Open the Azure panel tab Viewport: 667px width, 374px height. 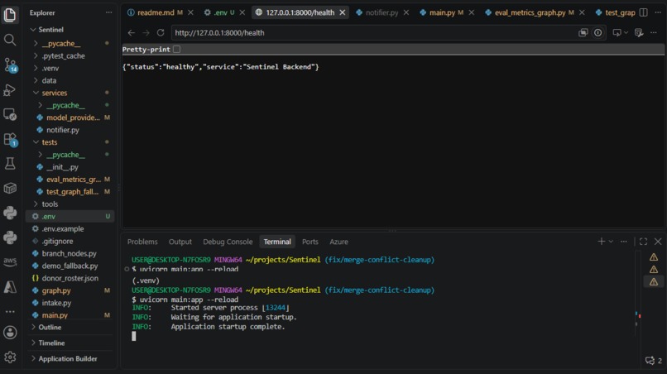338,242
